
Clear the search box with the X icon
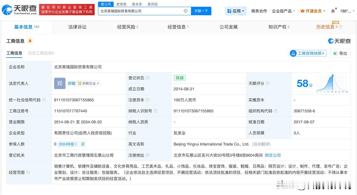tap(185, 11)
